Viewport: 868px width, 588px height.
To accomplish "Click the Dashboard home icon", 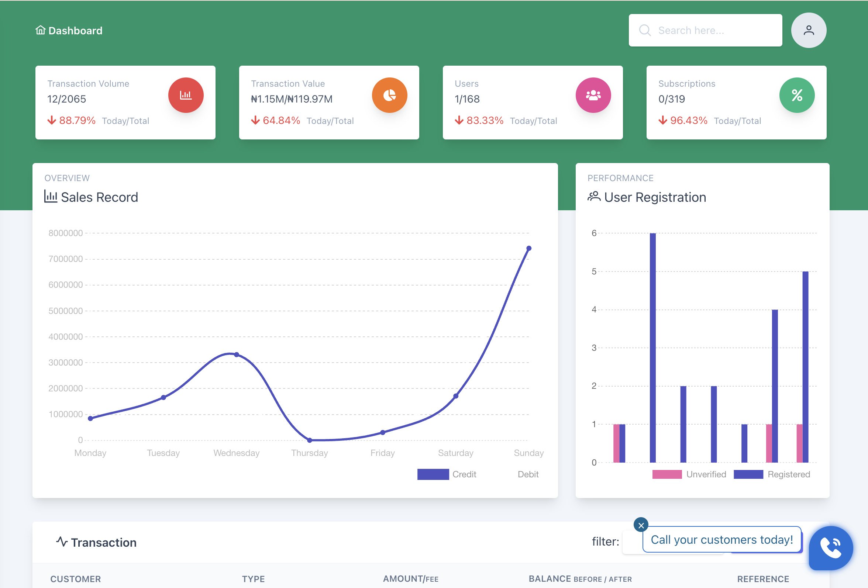I will pos(40,30).
